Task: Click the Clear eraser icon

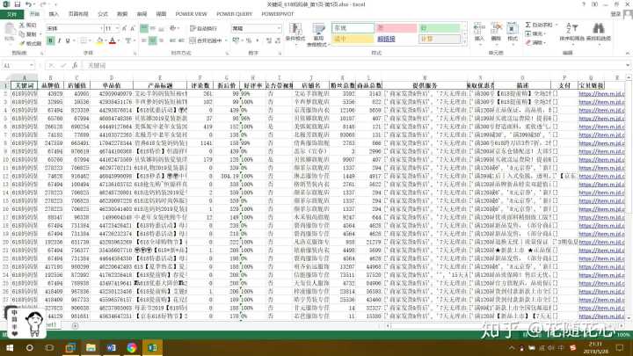Action: click(528, 42)
